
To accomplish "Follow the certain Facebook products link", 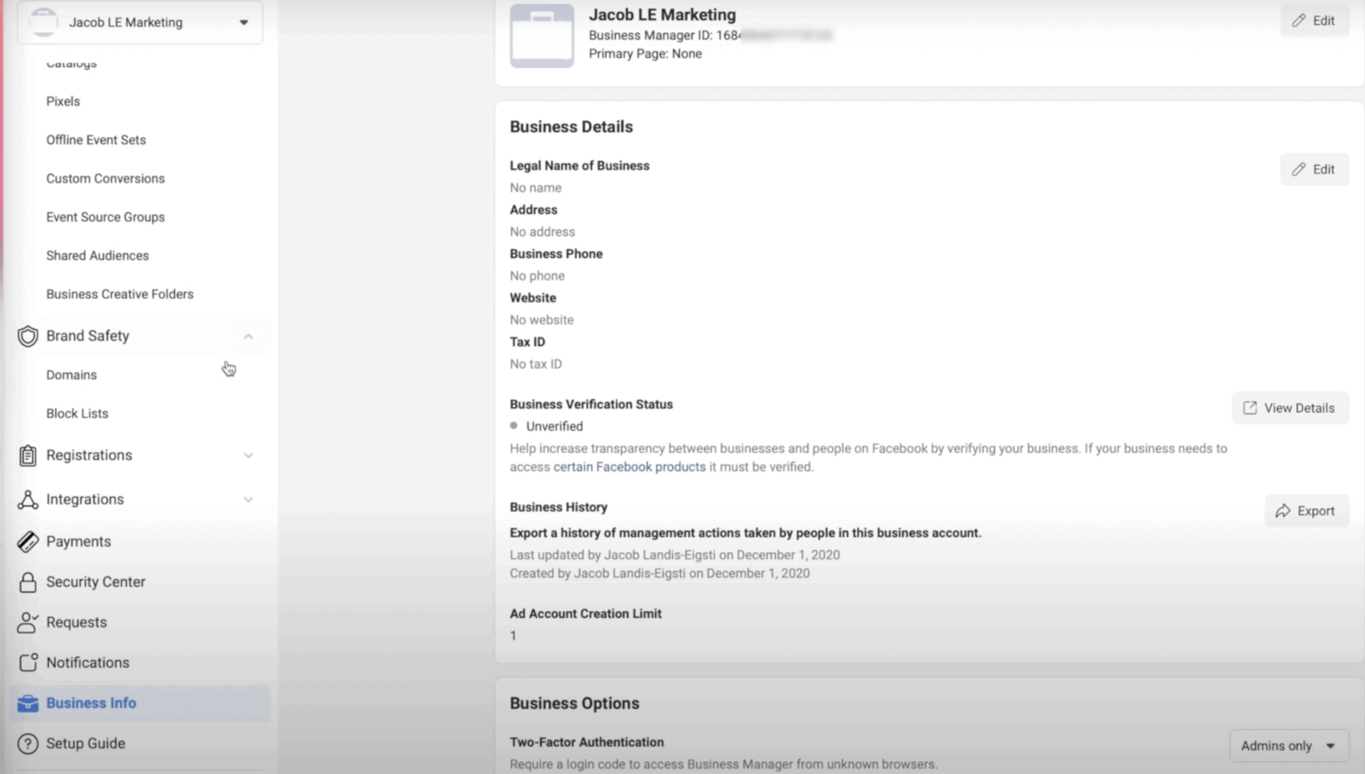I will pos(630,467).
